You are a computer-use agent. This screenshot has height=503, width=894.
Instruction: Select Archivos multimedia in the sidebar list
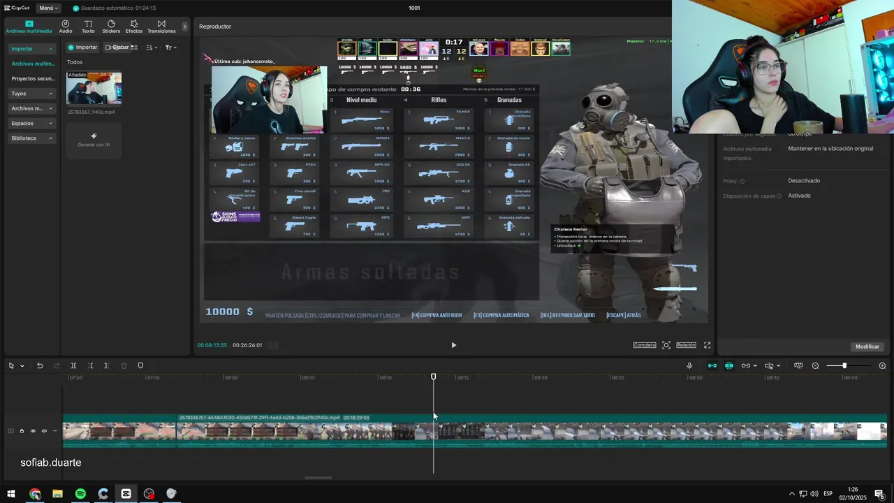(x=33, y=64)
